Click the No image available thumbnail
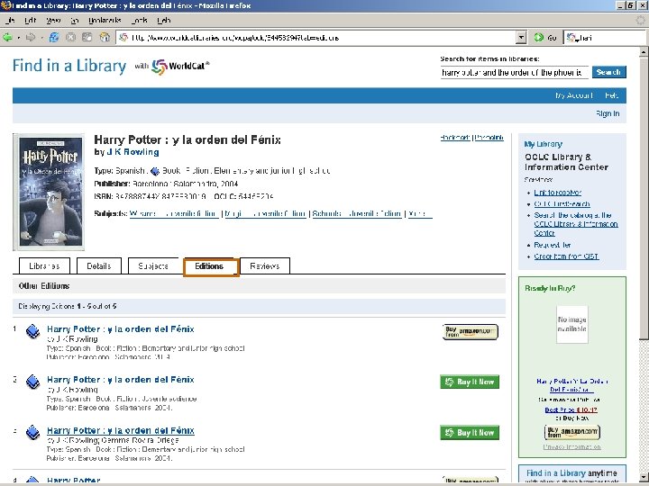The height and width of the screenshot is (486, 649). (572, 324)
